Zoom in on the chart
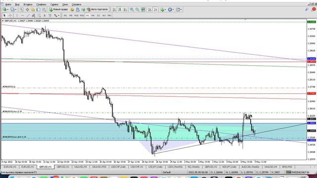Viewport: 317px width, 178px height. pyautogui.click(x=132, y=9)
